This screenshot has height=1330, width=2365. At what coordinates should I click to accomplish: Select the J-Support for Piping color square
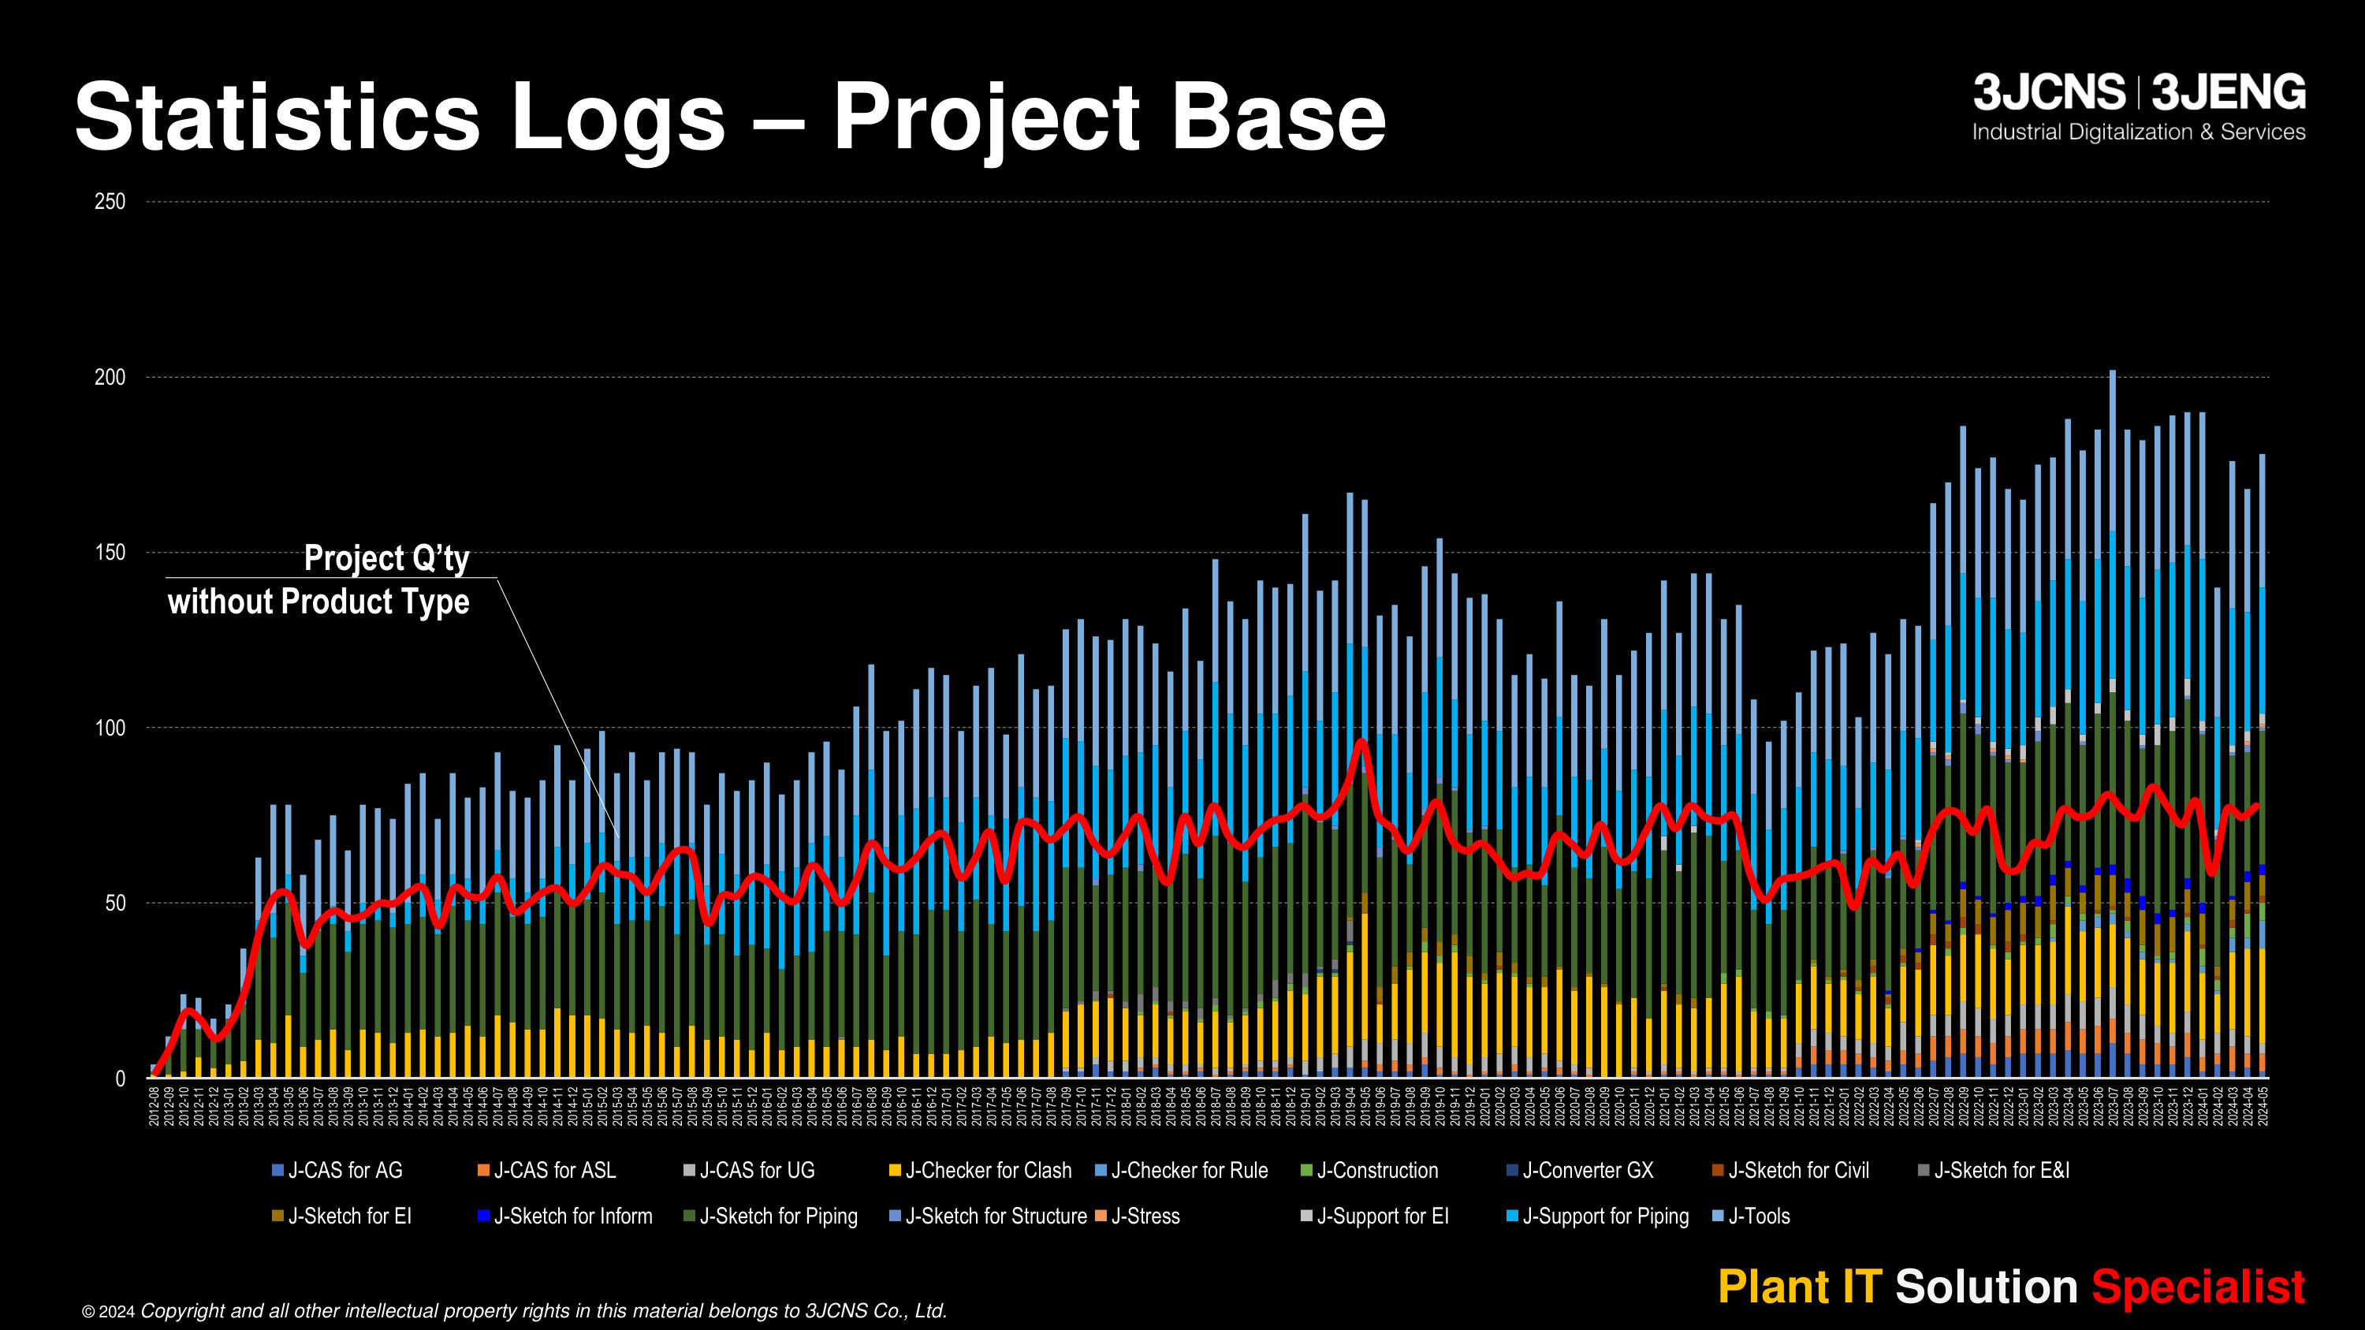click(x=1511, y=1216)
